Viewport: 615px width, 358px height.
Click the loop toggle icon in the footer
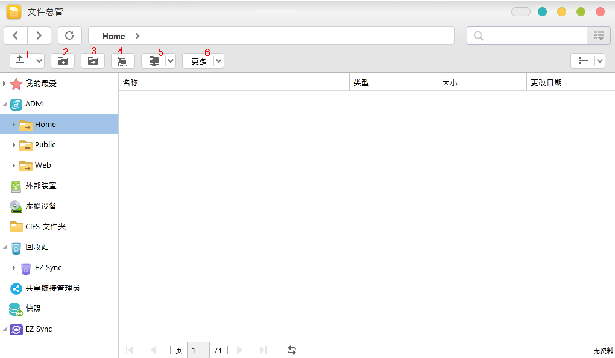point(292,350)
